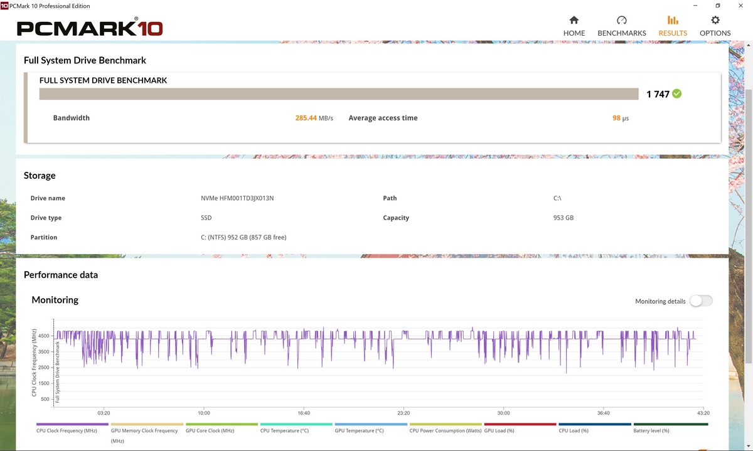753x451 pixels.
Task: Enable the Monitoring details toggle
Action: coord(701,301)
